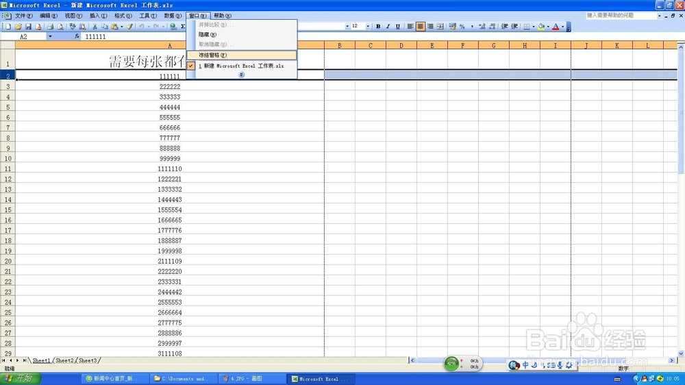The height and width of the screenshot is (385, 685).
Task: Click the Name Box showing A2
Action: point(23,37)
